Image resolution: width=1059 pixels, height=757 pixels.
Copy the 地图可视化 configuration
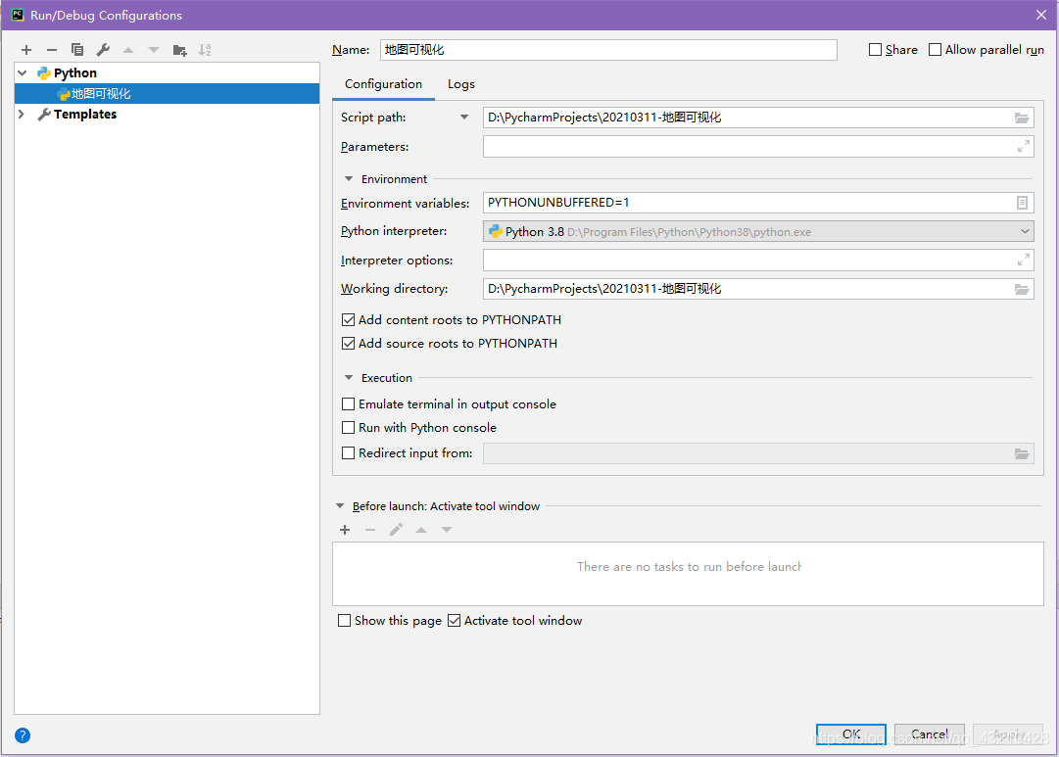click(x=76, y=49)
